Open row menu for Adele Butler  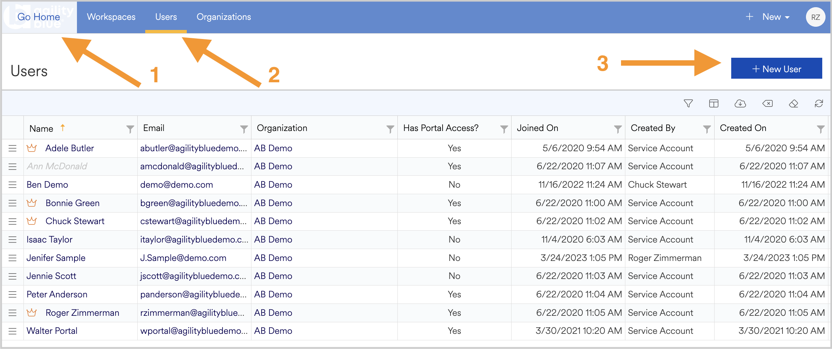13,148
